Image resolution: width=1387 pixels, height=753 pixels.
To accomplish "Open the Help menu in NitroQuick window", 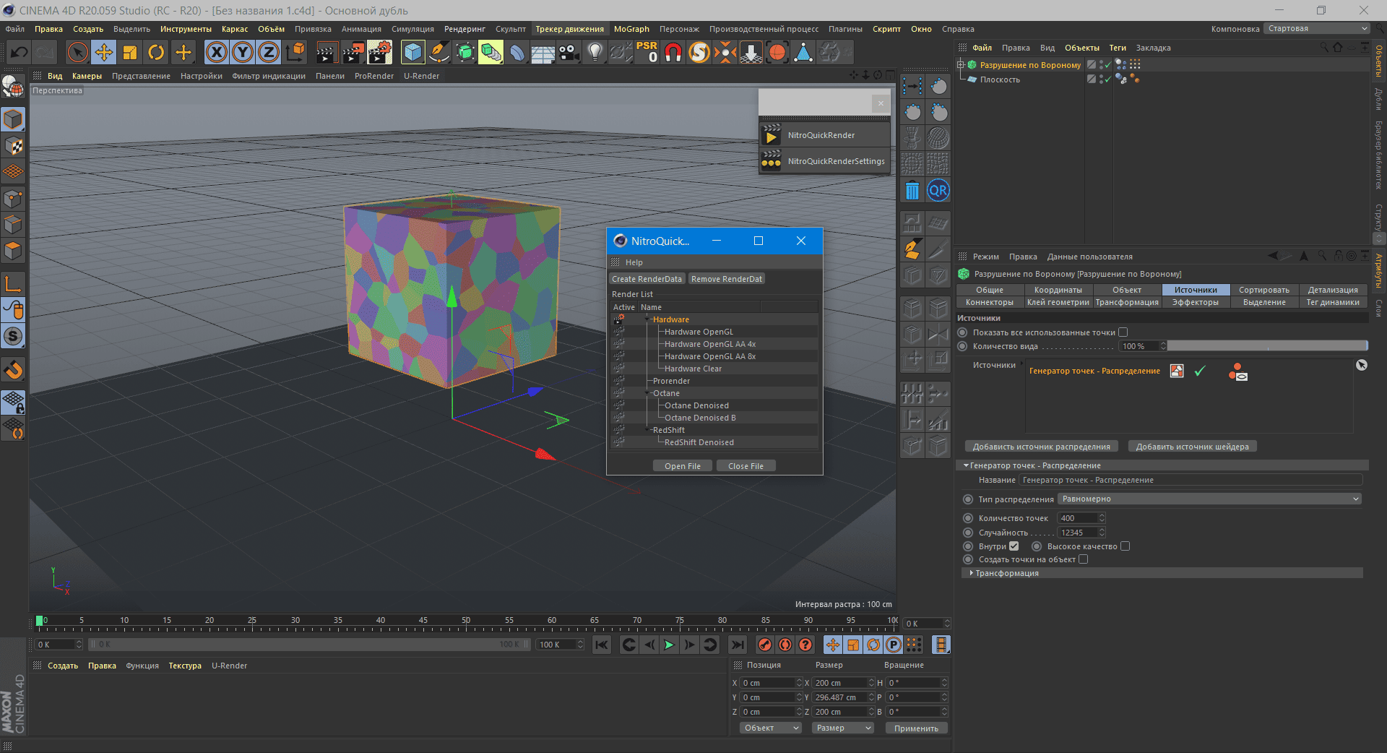I will [x=634, y=262].
